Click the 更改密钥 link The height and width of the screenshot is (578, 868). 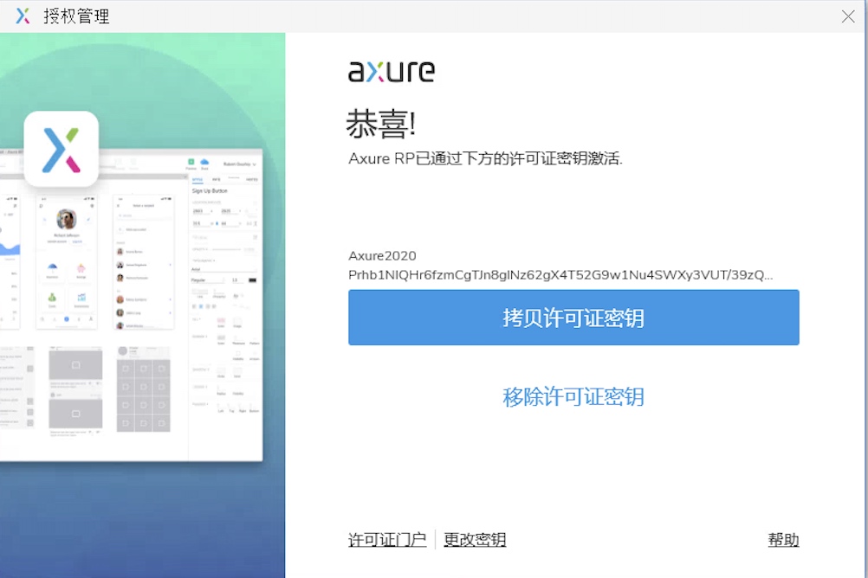(475, 539)
